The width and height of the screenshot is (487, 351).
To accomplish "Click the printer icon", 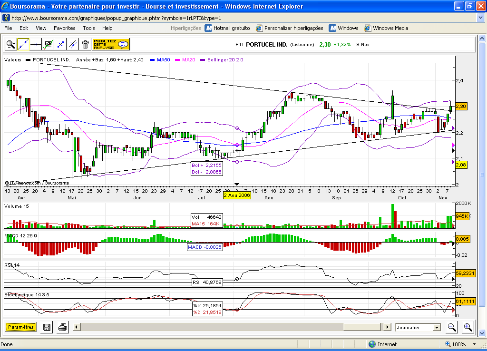I will coord(63,327).
